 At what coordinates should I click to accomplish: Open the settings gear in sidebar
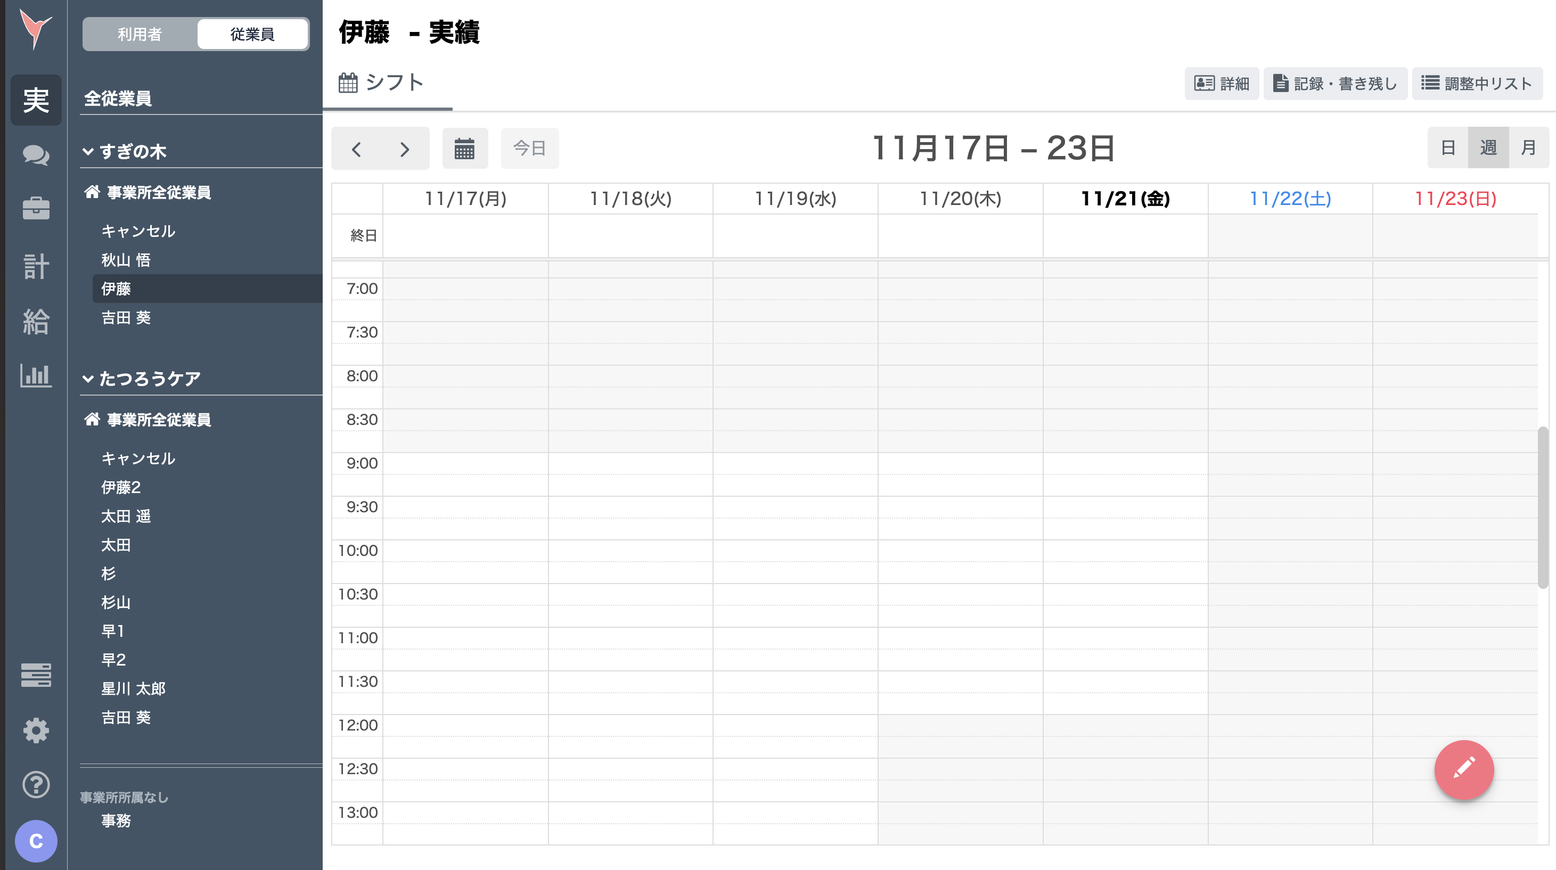tap(36, 730)
